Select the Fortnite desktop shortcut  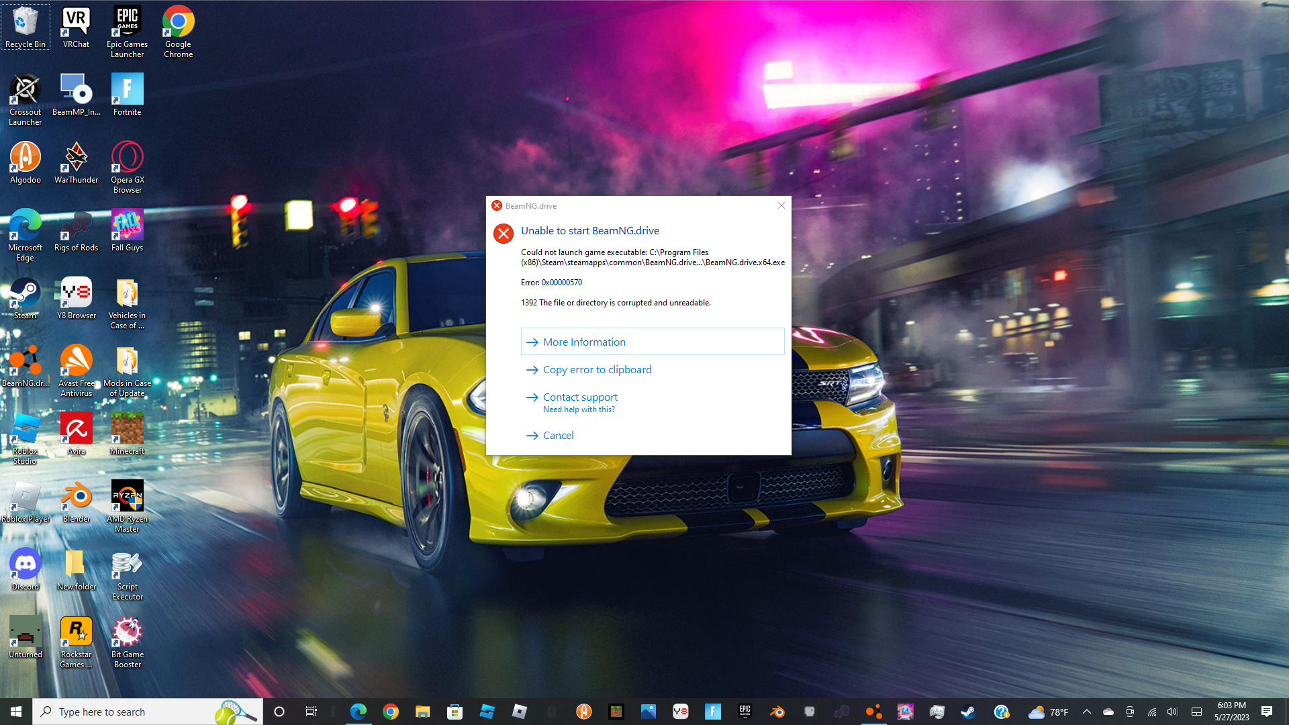click(x=127, y=95)
